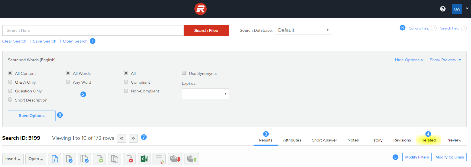Click the Save Options button
The width and height of the screenshot is (471, 167).
[x=32, y=116]
